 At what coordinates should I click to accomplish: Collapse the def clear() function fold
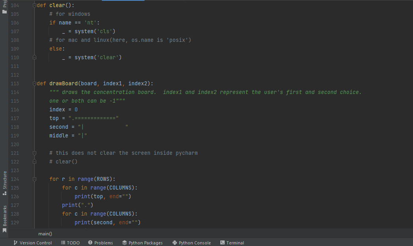[34, 5]
